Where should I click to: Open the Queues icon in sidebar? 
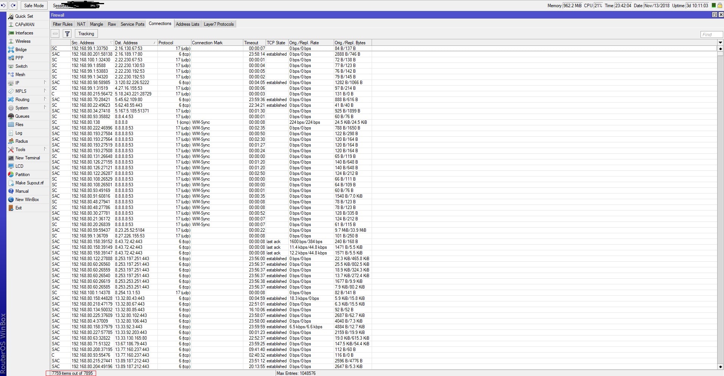point(11,116)
